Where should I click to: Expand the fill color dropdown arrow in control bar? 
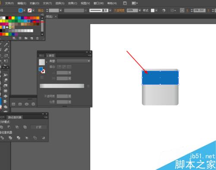pos(24,10)
